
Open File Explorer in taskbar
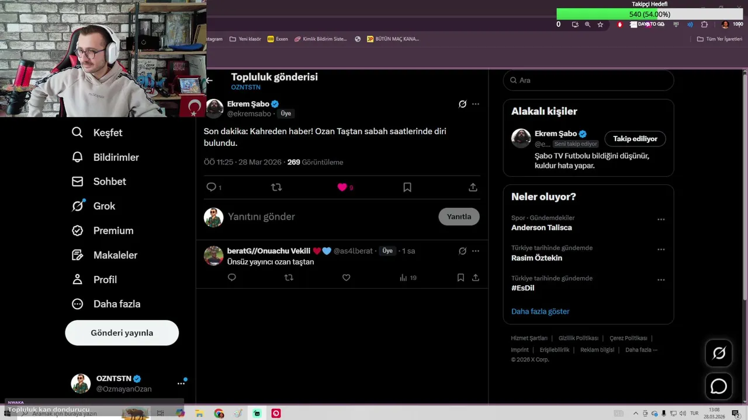click(199, 414)
